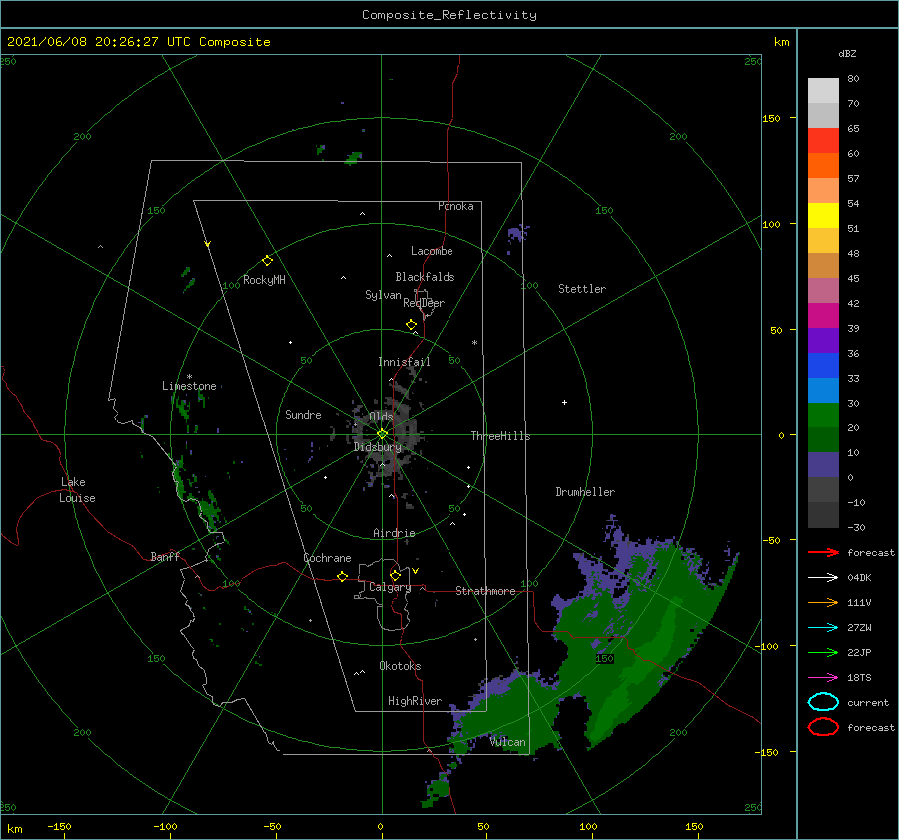Viewport: 899px width, 840px height.
Task: Click the yellow V marker northwest of RockyMH
Action: pyautogui.click(x=208, y=244)
